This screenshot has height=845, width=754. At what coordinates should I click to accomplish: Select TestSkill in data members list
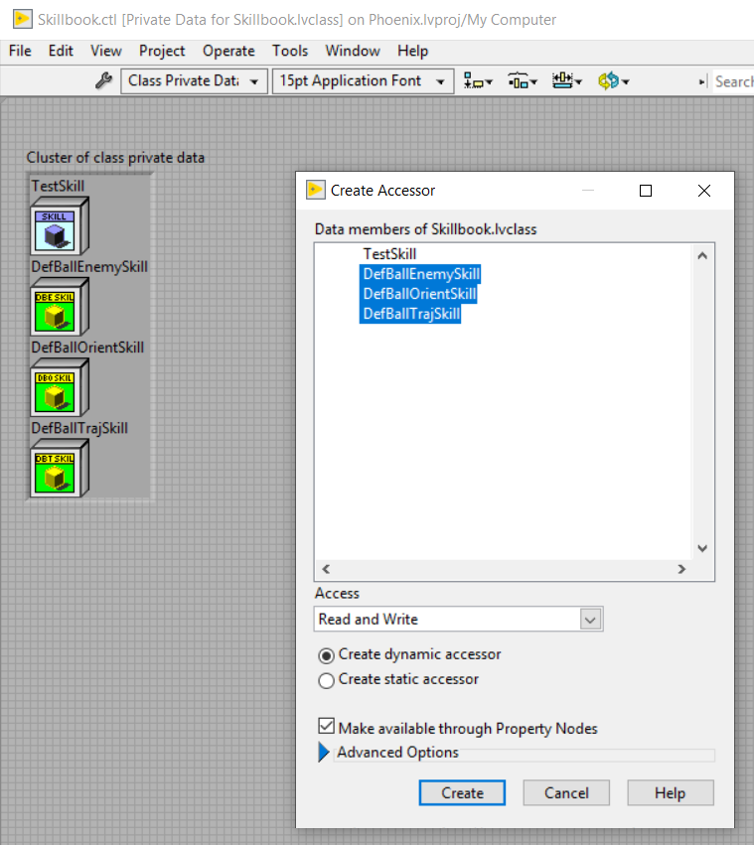coord(389,254)
